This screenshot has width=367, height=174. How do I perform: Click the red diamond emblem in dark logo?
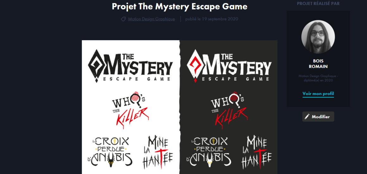coord(195,66)
